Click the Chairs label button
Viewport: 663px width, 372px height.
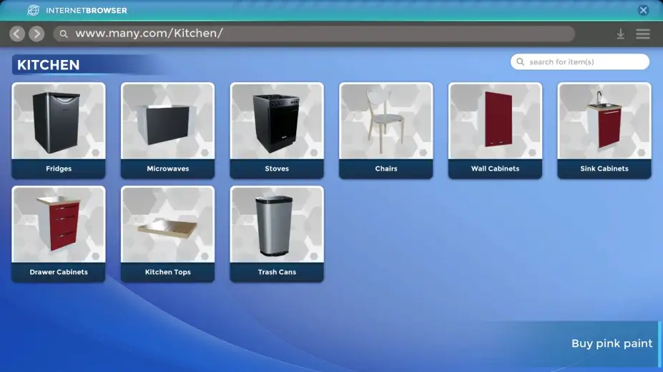click(x=386, y=169)
